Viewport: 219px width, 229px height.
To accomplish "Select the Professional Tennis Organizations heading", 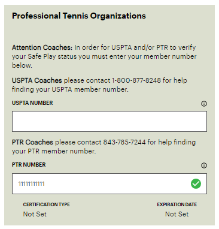I will 79,16.
